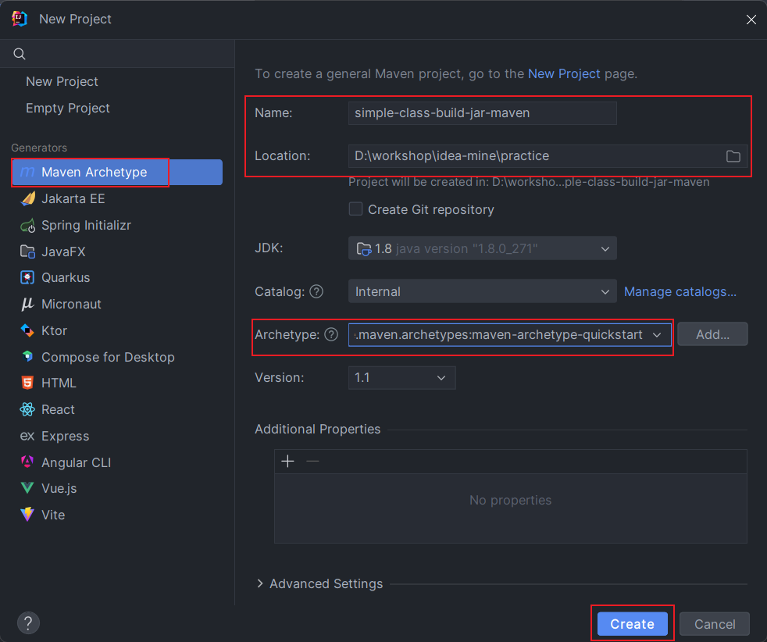This screenshot has height=642, width=767.
Task: Choose the Quarkus generator icon
Action: [x=28, y=277]
